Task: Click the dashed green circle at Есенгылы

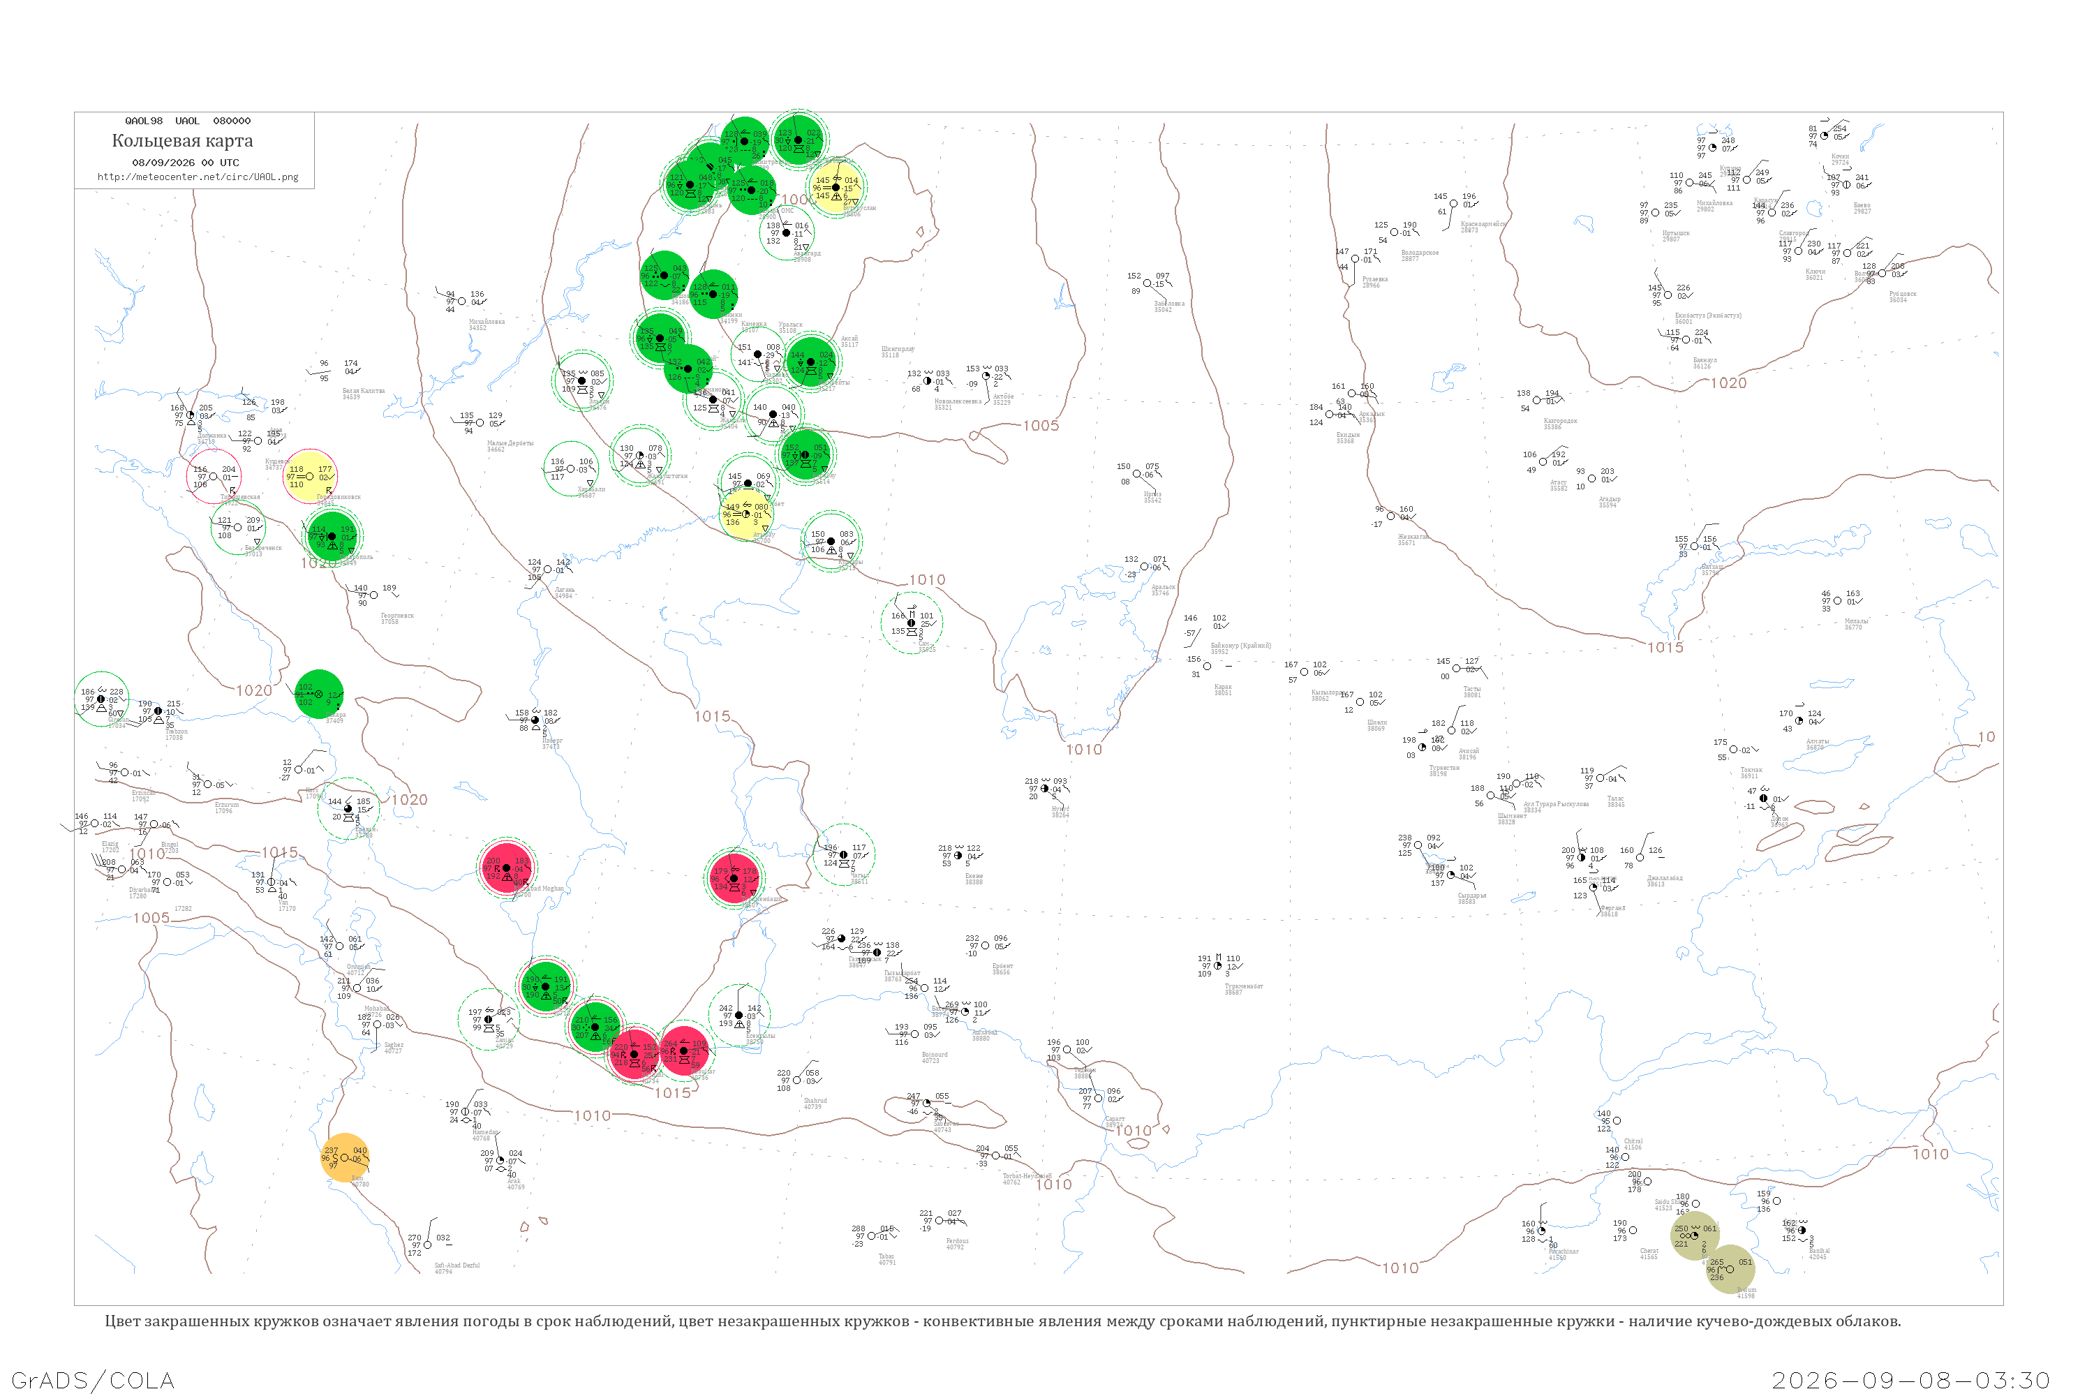Action: point(739,1015)
